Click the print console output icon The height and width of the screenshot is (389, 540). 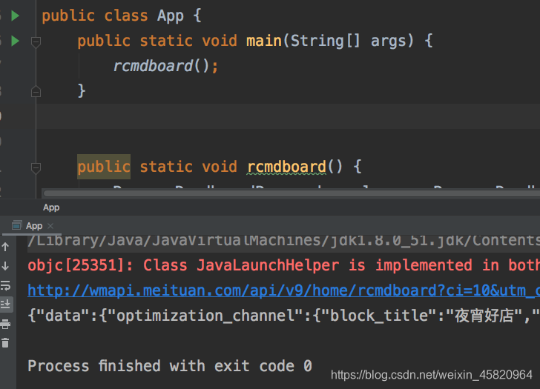[5, 324]
